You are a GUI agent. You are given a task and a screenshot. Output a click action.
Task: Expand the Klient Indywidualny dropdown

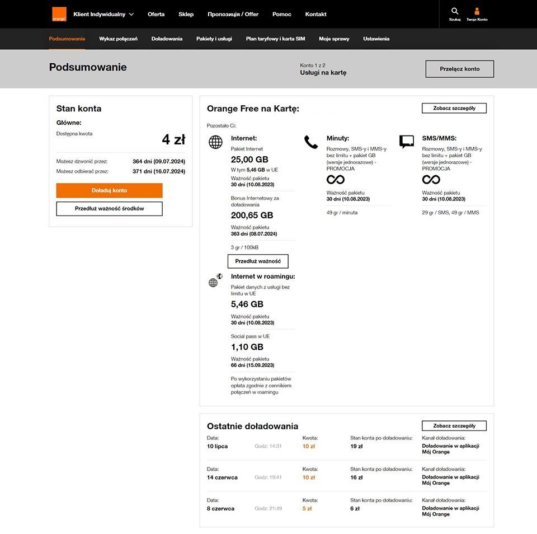point(103,14)
